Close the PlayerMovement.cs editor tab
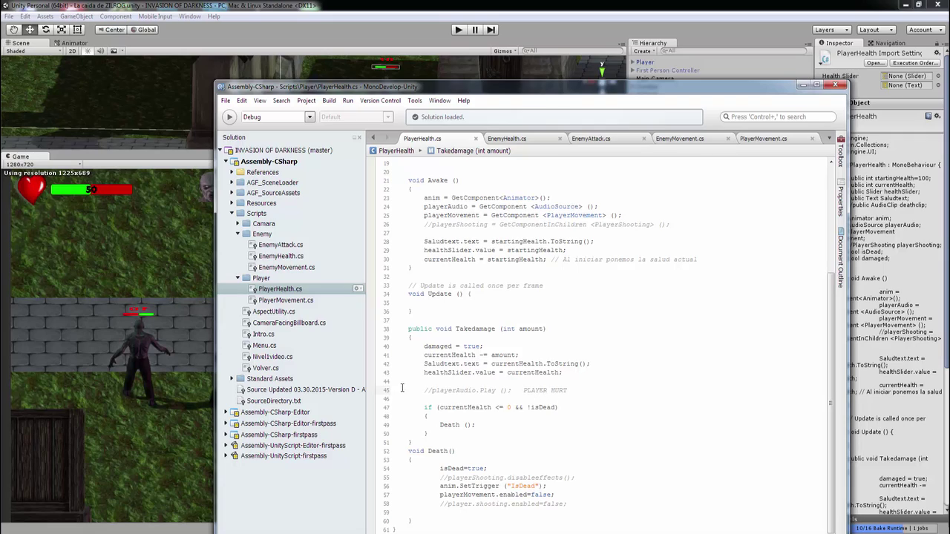The width and height of the screenshot is (950, 534). (x=812, y=139)
